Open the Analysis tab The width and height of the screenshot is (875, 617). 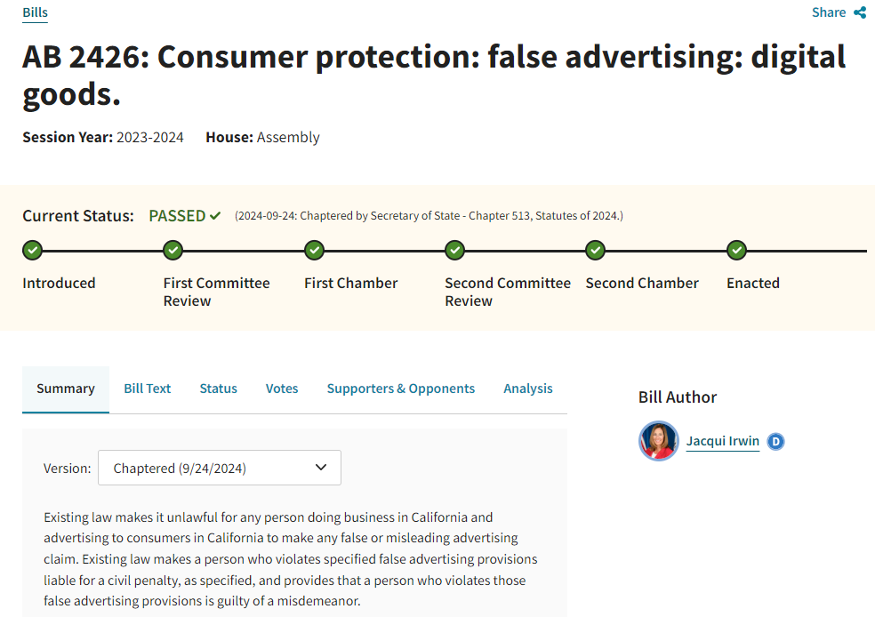(x=528, y=389)
